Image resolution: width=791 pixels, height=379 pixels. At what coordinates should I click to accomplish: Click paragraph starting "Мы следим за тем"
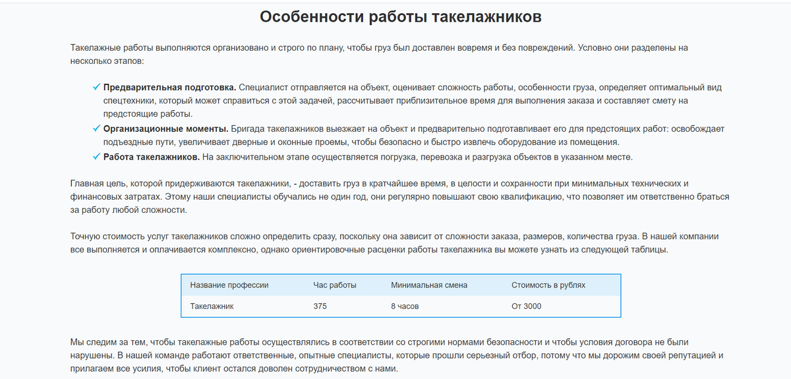point(397,355)
